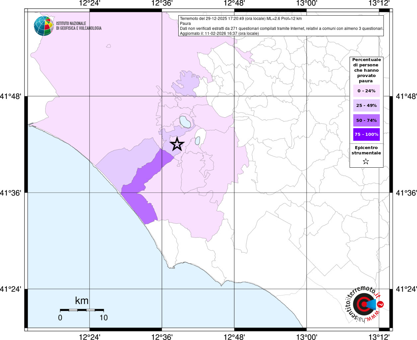Click the star symbol in the legend
The height and width of the screenshot is (340, 417).
tap(366, 161)
